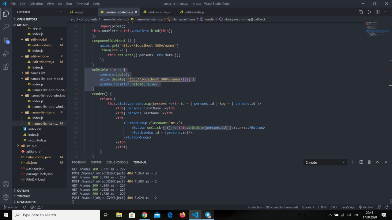
Task: Open the Run and Debug view
Action: pyautogui.click(x=6, y=54)
